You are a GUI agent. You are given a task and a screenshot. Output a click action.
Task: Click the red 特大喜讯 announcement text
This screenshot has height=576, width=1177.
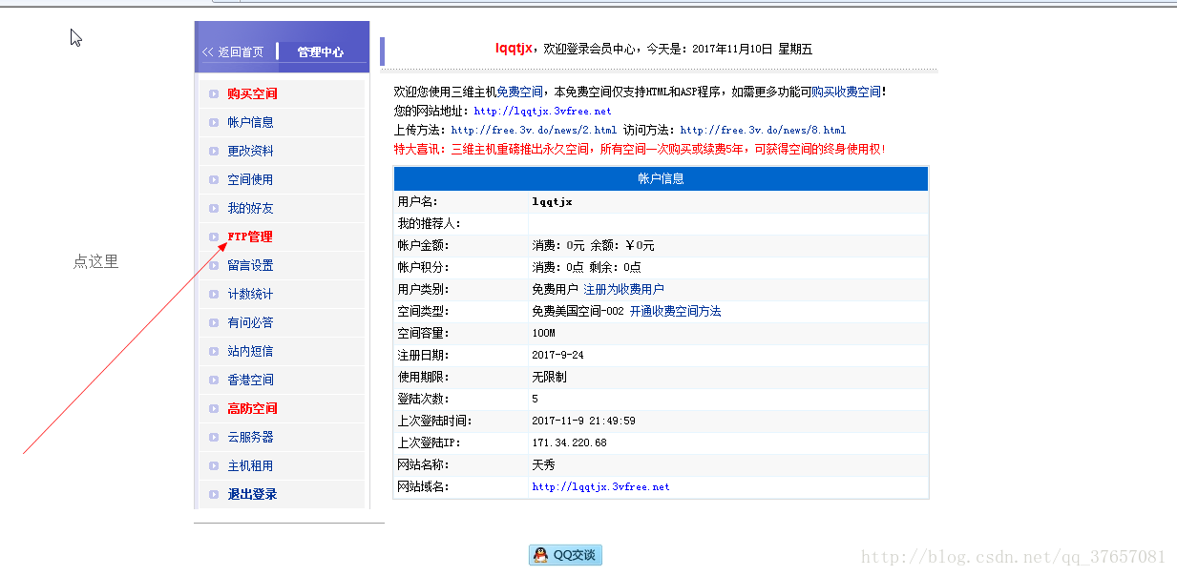pos(640,149)
